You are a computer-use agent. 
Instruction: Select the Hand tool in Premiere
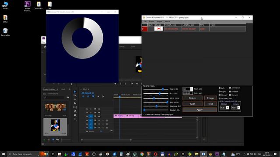coord(75,115)
